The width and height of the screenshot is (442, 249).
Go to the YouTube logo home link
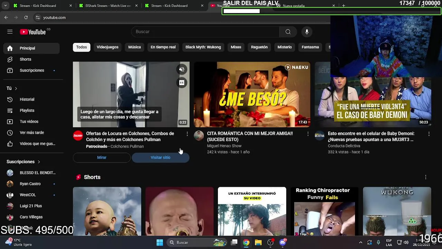(x=33, y=32)
